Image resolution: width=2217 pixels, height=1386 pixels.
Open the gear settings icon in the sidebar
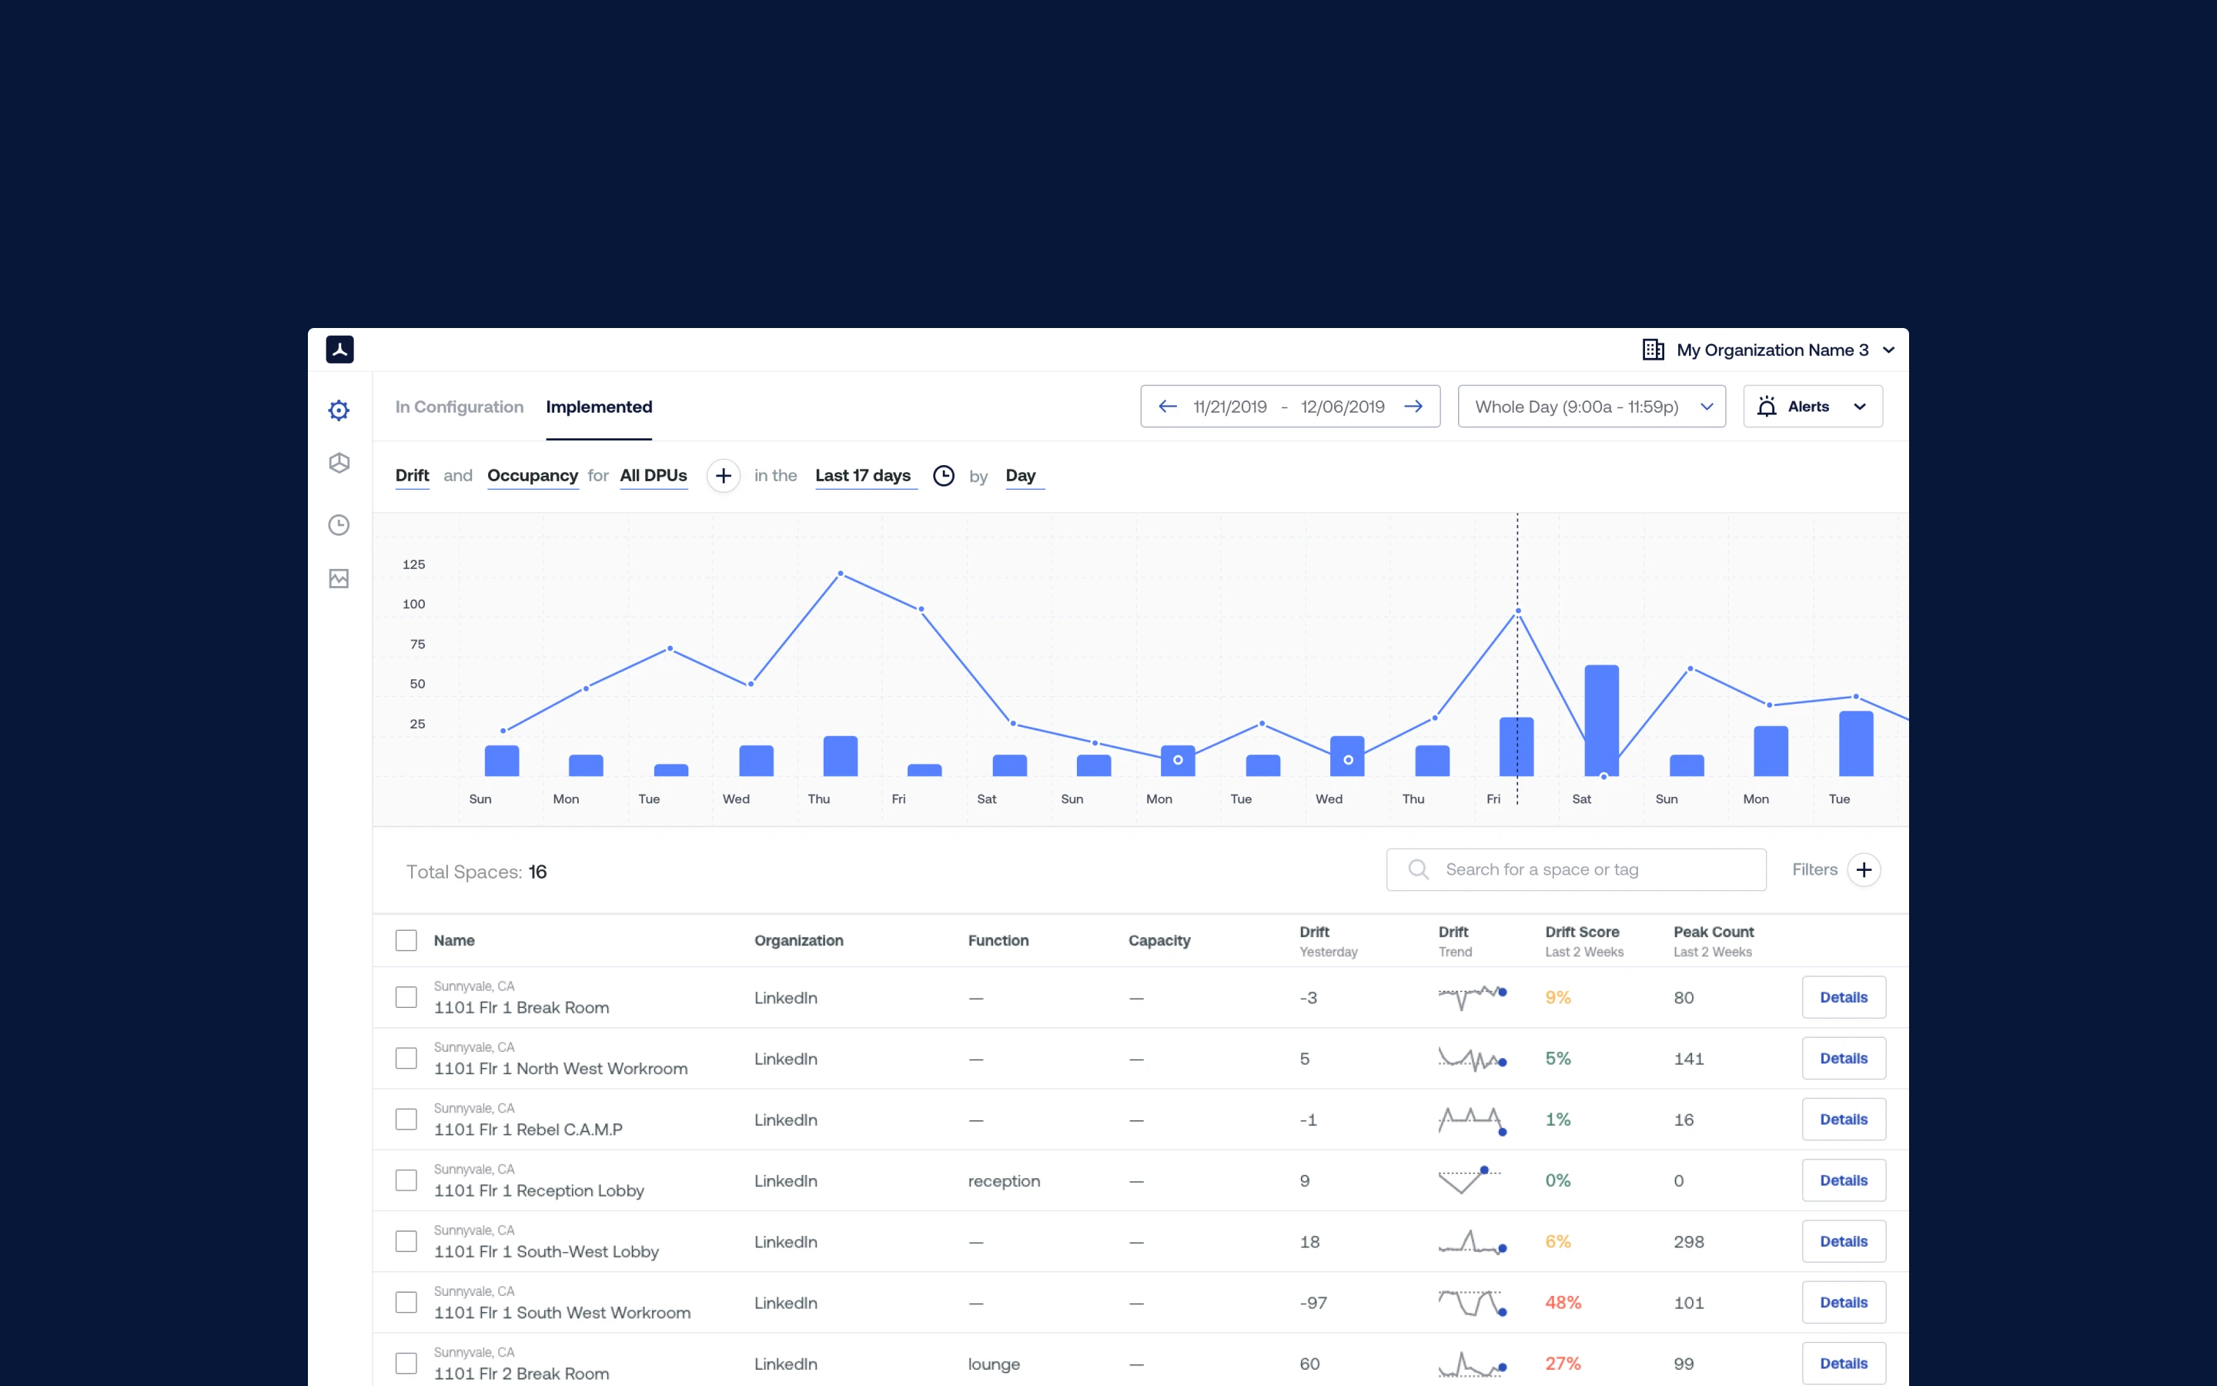[339, 410]
